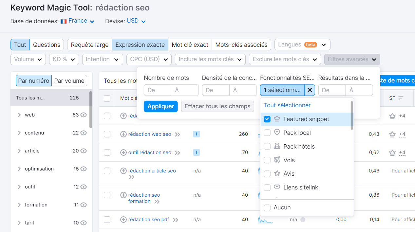Click the location pin icon beside Pack local

click(x=277, y=133)
